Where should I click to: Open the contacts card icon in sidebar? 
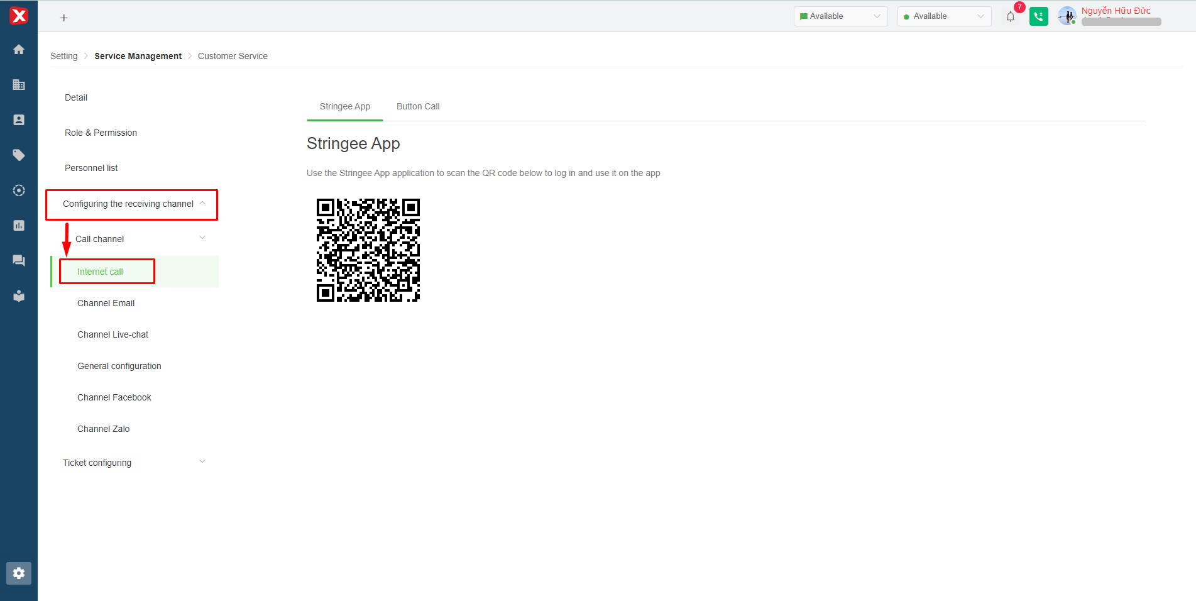pyautogui.click(x=19, y=120)
